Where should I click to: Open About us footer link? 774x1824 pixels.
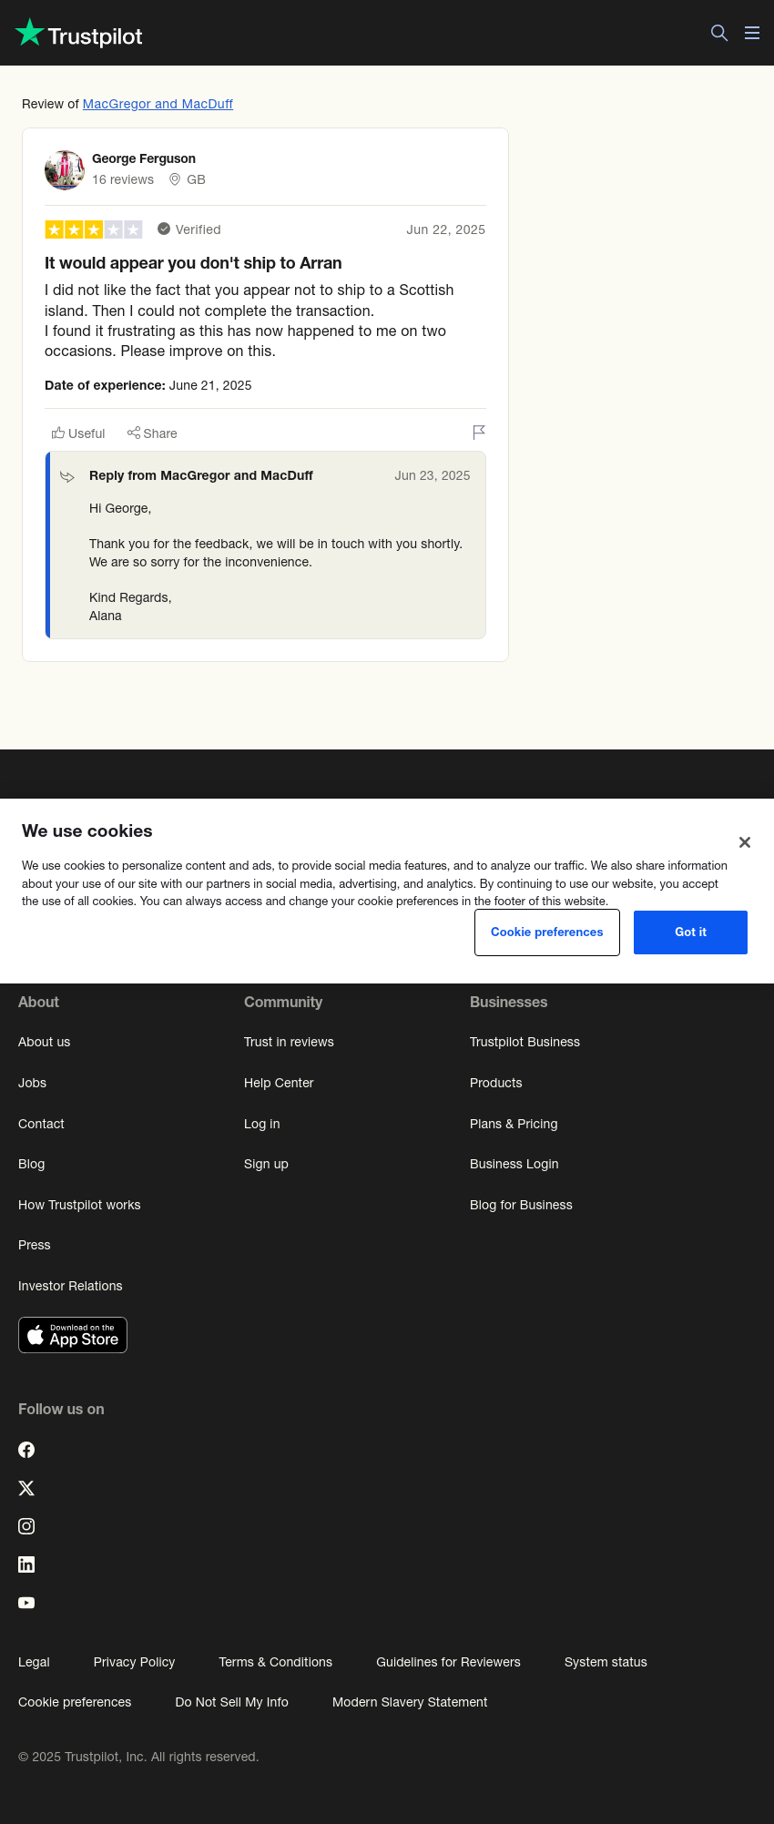(44, 1042)
